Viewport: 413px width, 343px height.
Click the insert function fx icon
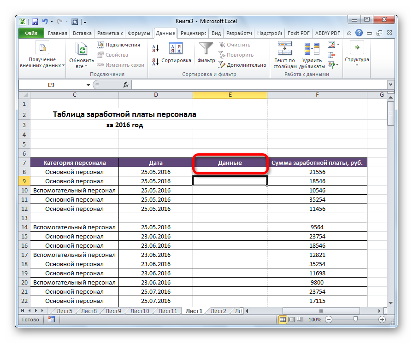click(x=125, y=85)
